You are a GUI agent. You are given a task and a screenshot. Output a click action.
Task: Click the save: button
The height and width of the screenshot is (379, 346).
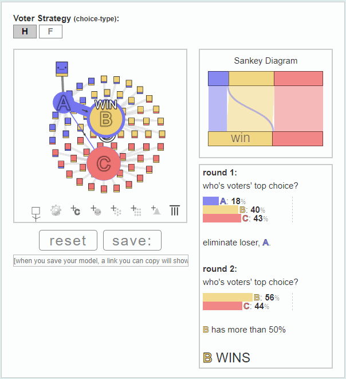[x=132, y=240]
